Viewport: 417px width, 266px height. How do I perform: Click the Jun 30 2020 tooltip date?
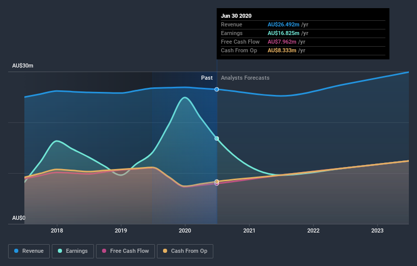236,16
